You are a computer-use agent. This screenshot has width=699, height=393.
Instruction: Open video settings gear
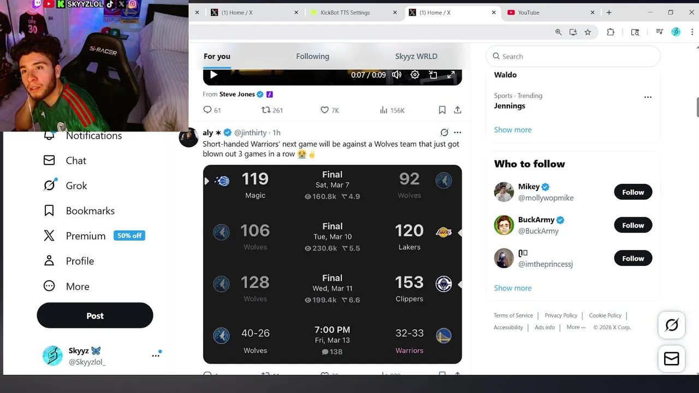tap(415, 75)
